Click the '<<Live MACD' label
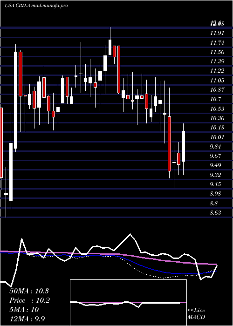The width and height of the screenshot is (233, 326). click(x=196, y=314)
